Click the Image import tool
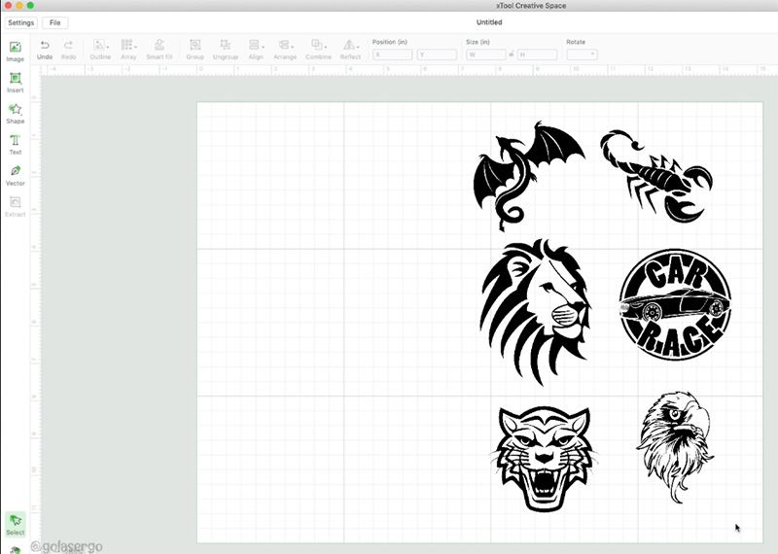Screen dimensions: 778x554 (x=16, y=48)
